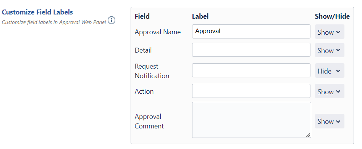This screenshot has width=362, height=149.
Task: Click the Label column header
Action: [200, 16]
